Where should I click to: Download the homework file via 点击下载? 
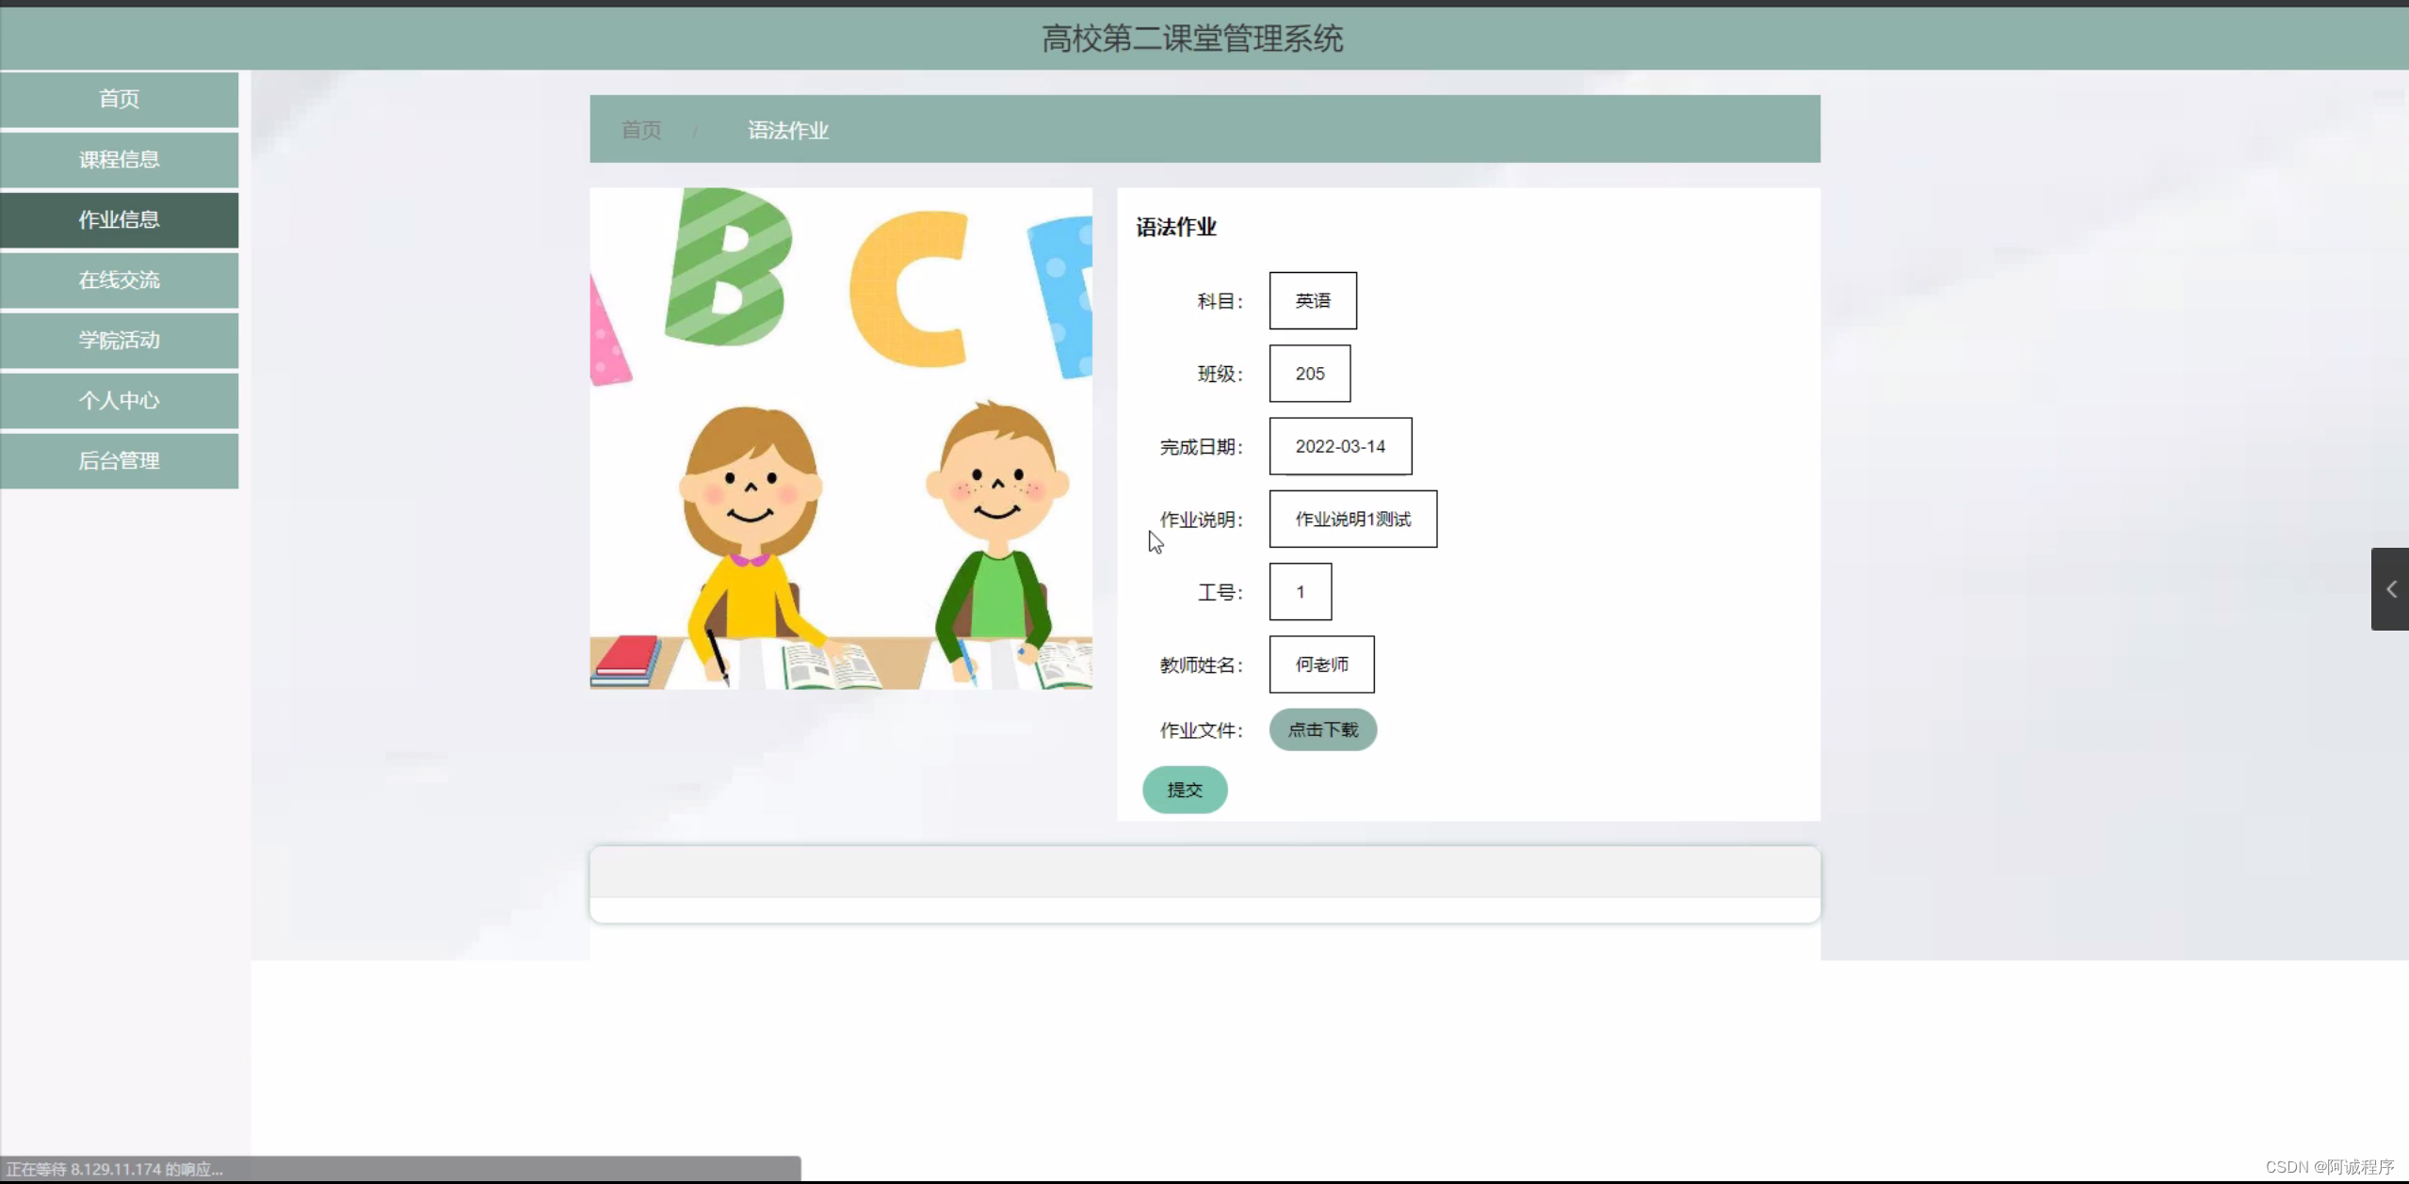pyautogui.click(x=1322, y=729)
